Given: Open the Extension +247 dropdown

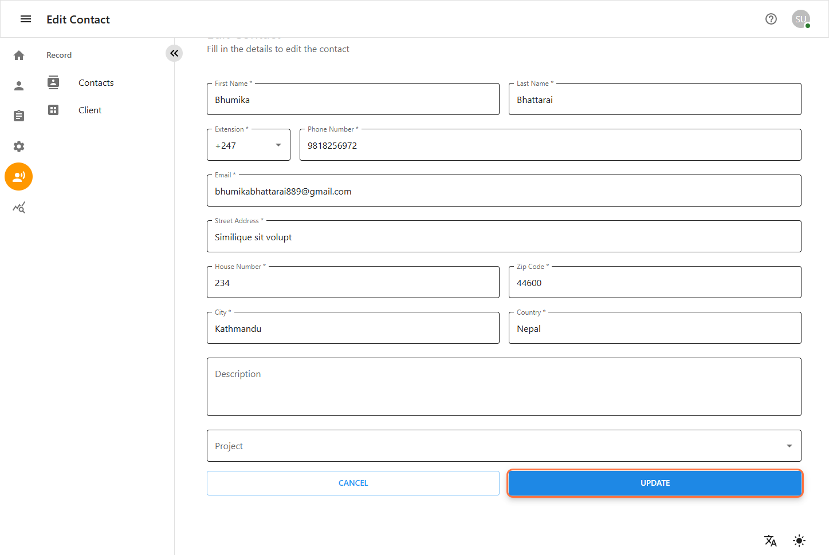Looking at the screenshot, I should point(249,145).
